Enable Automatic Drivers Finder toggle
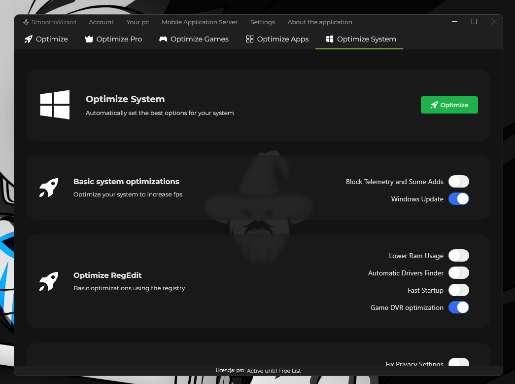The image size is (515, 384). coord(458,273)
